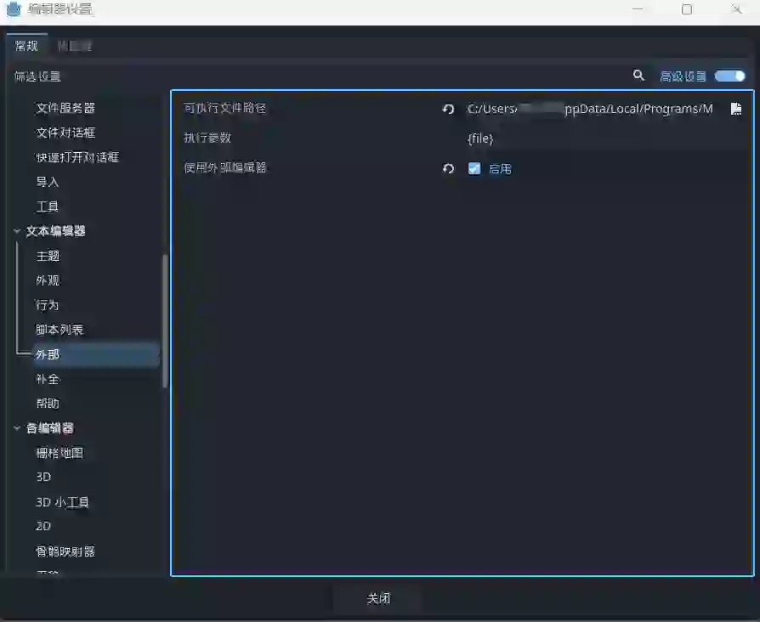
Task: Open the 3D 小工具 settings category
Action: pos(62,502)
